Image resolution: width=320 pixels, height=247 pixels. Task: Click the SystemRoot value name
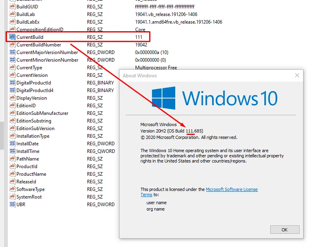pyautogui.click(x=29, y=197)
